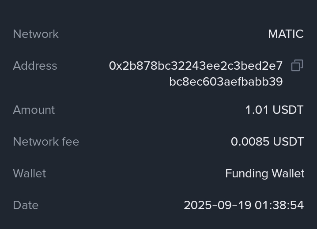
Task: Select address line starting with 0x2b878bc
Action: pos(196,66)
